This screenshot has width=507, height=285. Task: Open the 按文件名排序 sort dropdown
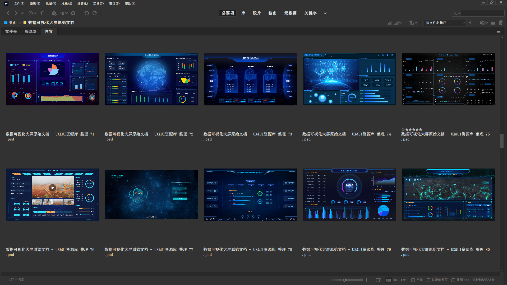tap(445, 23)
